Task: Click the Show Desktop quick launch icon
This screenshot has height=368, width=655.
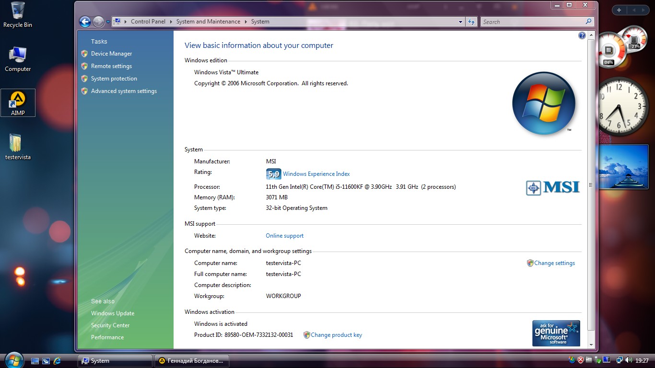Action: [35, 361]
